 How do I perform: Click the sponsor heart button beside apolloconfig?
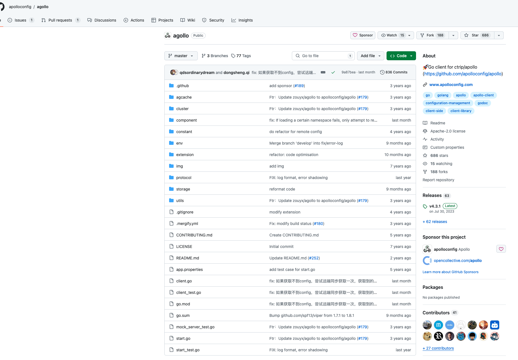click(x=501, y=249)
